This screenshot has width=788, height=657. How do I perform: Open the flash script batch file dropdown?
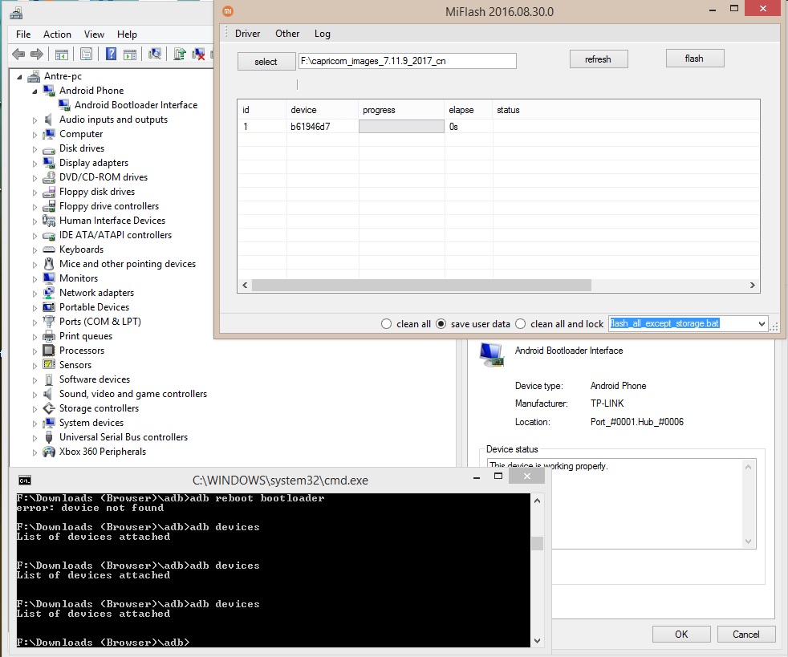761,324
